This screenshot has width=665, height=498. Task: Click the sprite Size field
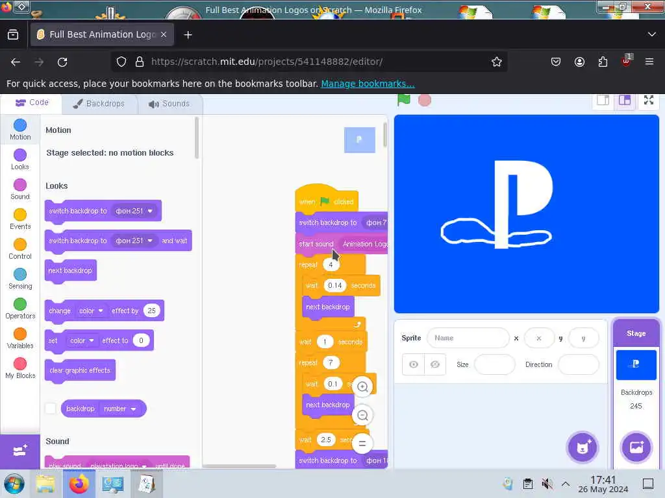coord(494,364)
